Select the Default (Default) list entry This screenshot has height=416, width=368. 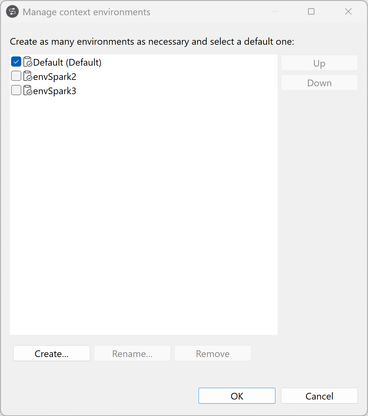[67, 62]
